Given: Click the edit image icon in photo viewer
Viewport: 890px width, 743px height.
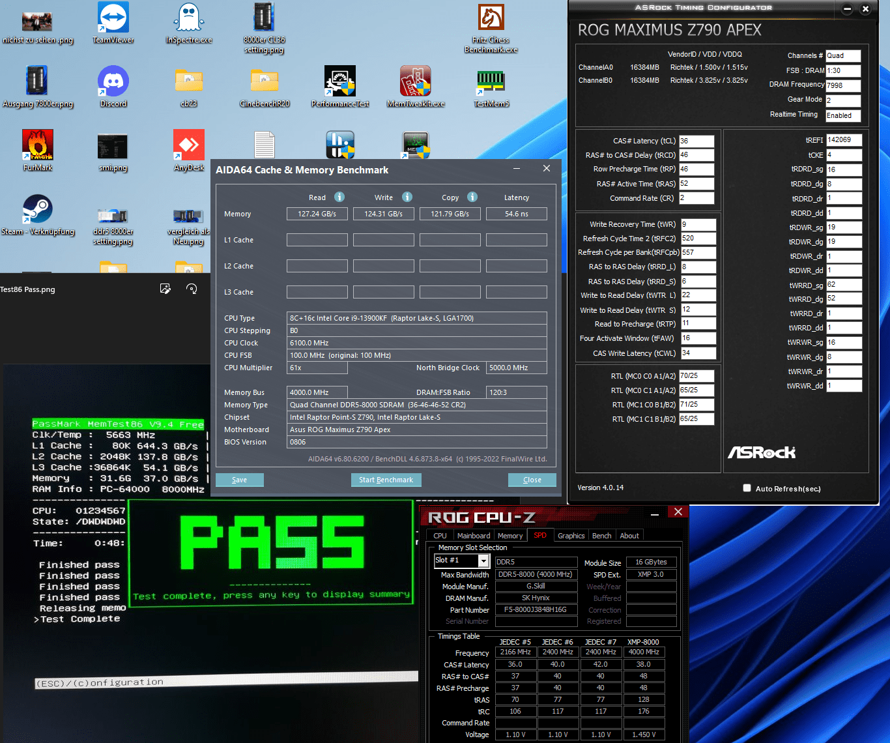Looking at the screenshot, I should [x=165, y=289].
